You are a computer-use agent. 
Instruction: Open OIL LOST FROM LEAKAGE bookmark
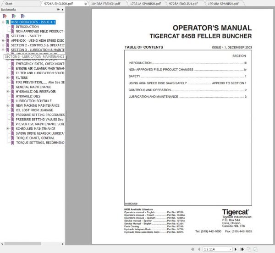pos(34,110)
